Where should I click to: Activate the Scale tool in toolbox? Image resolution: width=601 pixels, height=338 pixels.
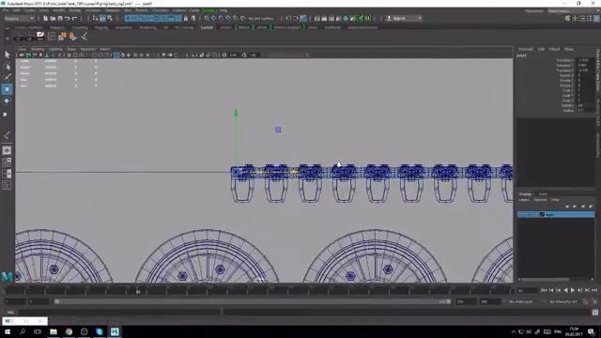pyautogui.click(x=6, y=115)
